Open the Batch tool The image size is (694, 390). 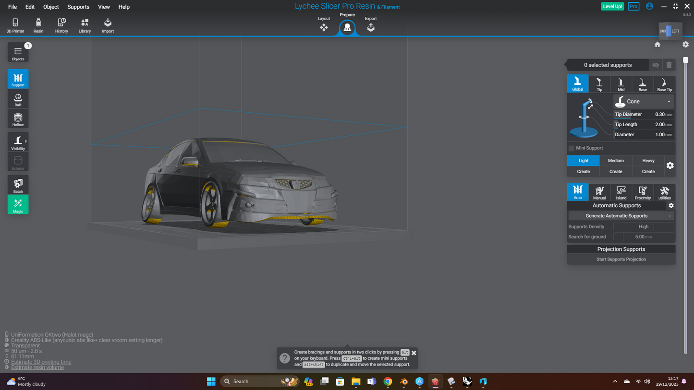18,184
